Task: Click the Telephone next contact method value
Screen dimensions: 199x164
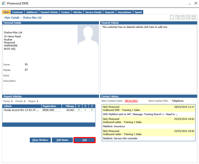Action: [x=177, y=101]
